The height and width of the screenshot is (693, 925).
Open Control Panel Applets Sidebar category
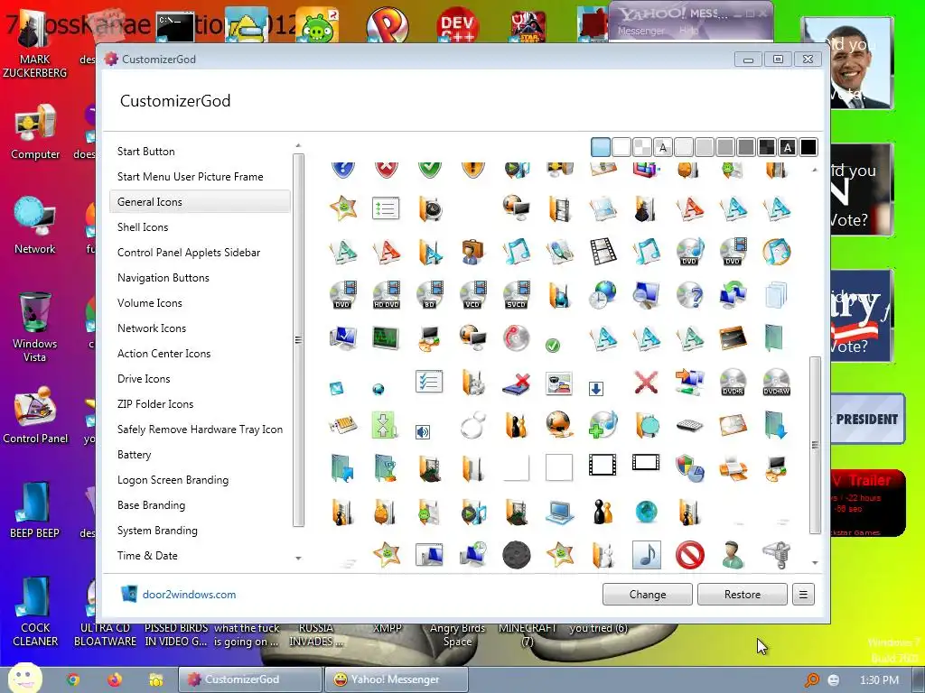(x=188, y=253)
